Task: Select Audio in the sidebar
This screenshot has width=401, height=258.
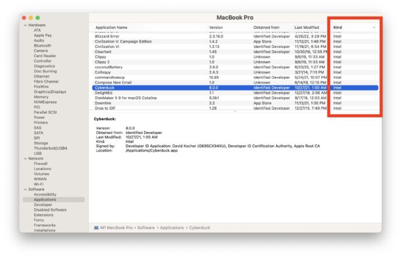Action: (39, 40)
